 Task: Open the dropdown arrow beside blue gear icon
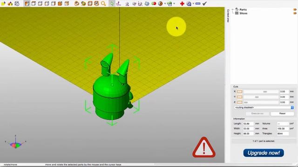pyautogui.click(x=193, y=3)
